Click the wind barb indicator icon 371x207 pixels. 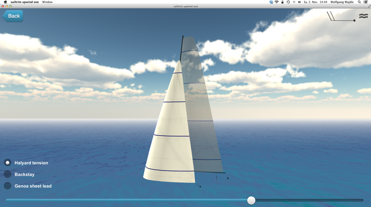click(x=341, y=16)
